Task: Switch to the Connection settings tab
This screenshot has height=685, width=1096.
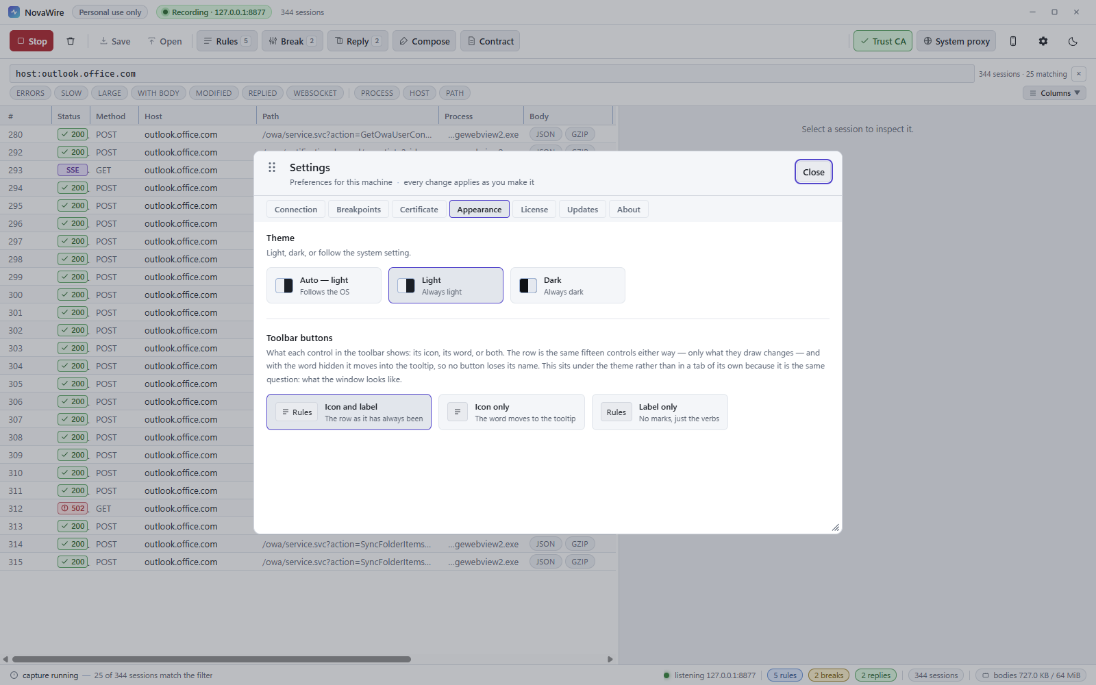Action: (296, 210)
